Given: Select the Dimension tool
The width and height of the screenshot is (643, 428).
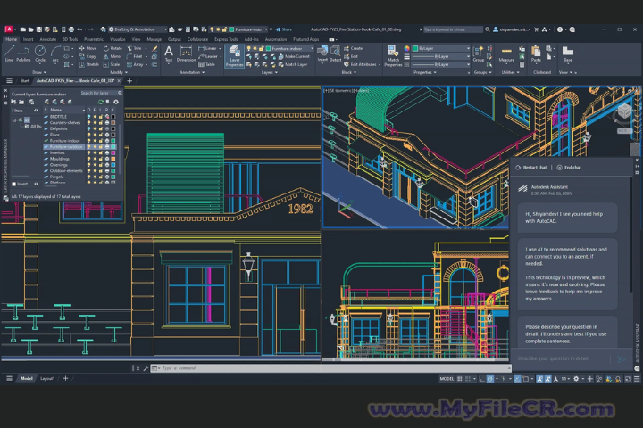Looking at the screenshot, I should point(186,54).
